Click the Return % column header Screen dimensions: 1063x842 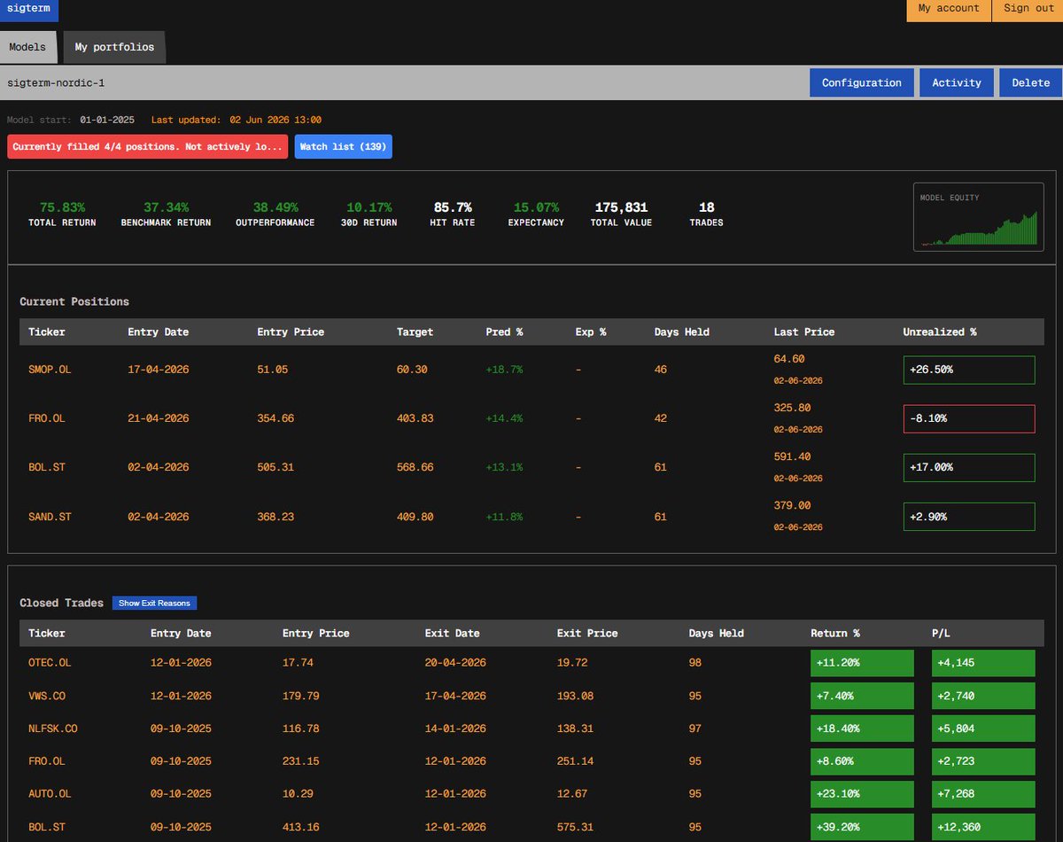(835, 633)
